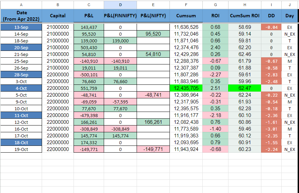The height and width of the screenshot is (193, 299).
Task: Click highlighted Cumsum cell 12,435,705
Action: (x=186, y=88)
